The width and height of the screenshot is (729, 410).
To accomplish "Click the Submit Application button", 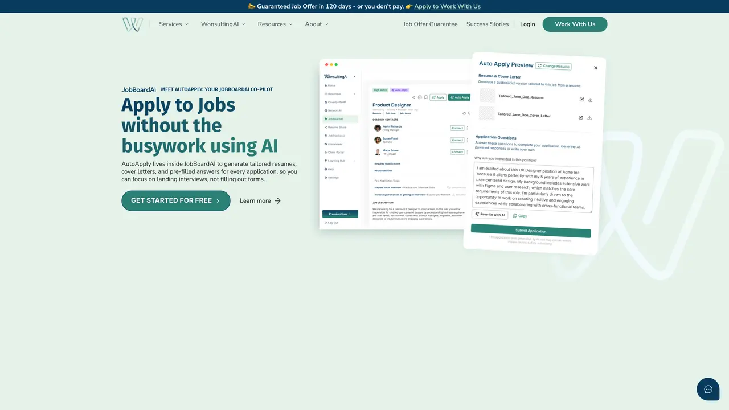I will click(x=531, y=231).
